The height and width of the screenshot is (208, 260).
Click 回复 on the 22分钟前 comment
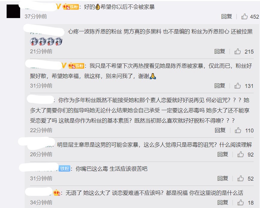coord(220,130)
